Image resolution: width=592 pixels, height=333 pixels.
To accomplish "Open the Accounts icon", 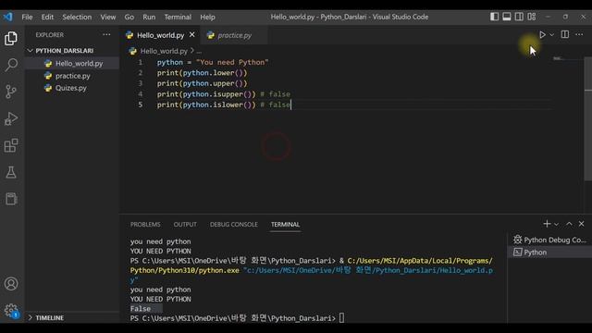I will [x=11, y=284].
